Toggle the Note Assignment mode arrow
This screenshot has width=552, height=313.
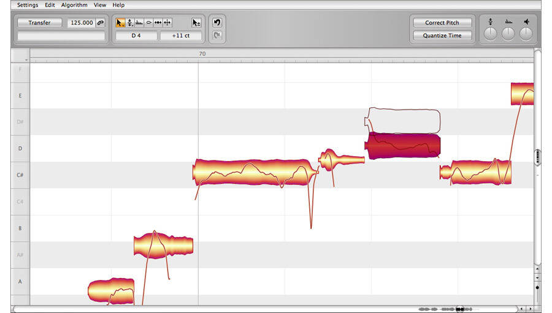pos(196,23)
